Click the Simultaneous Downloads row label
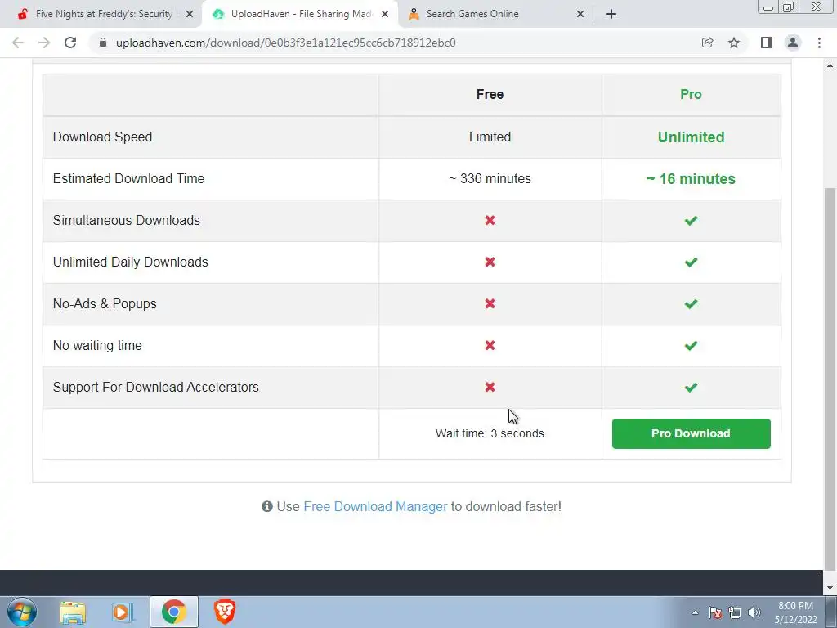 coord(127,220)
